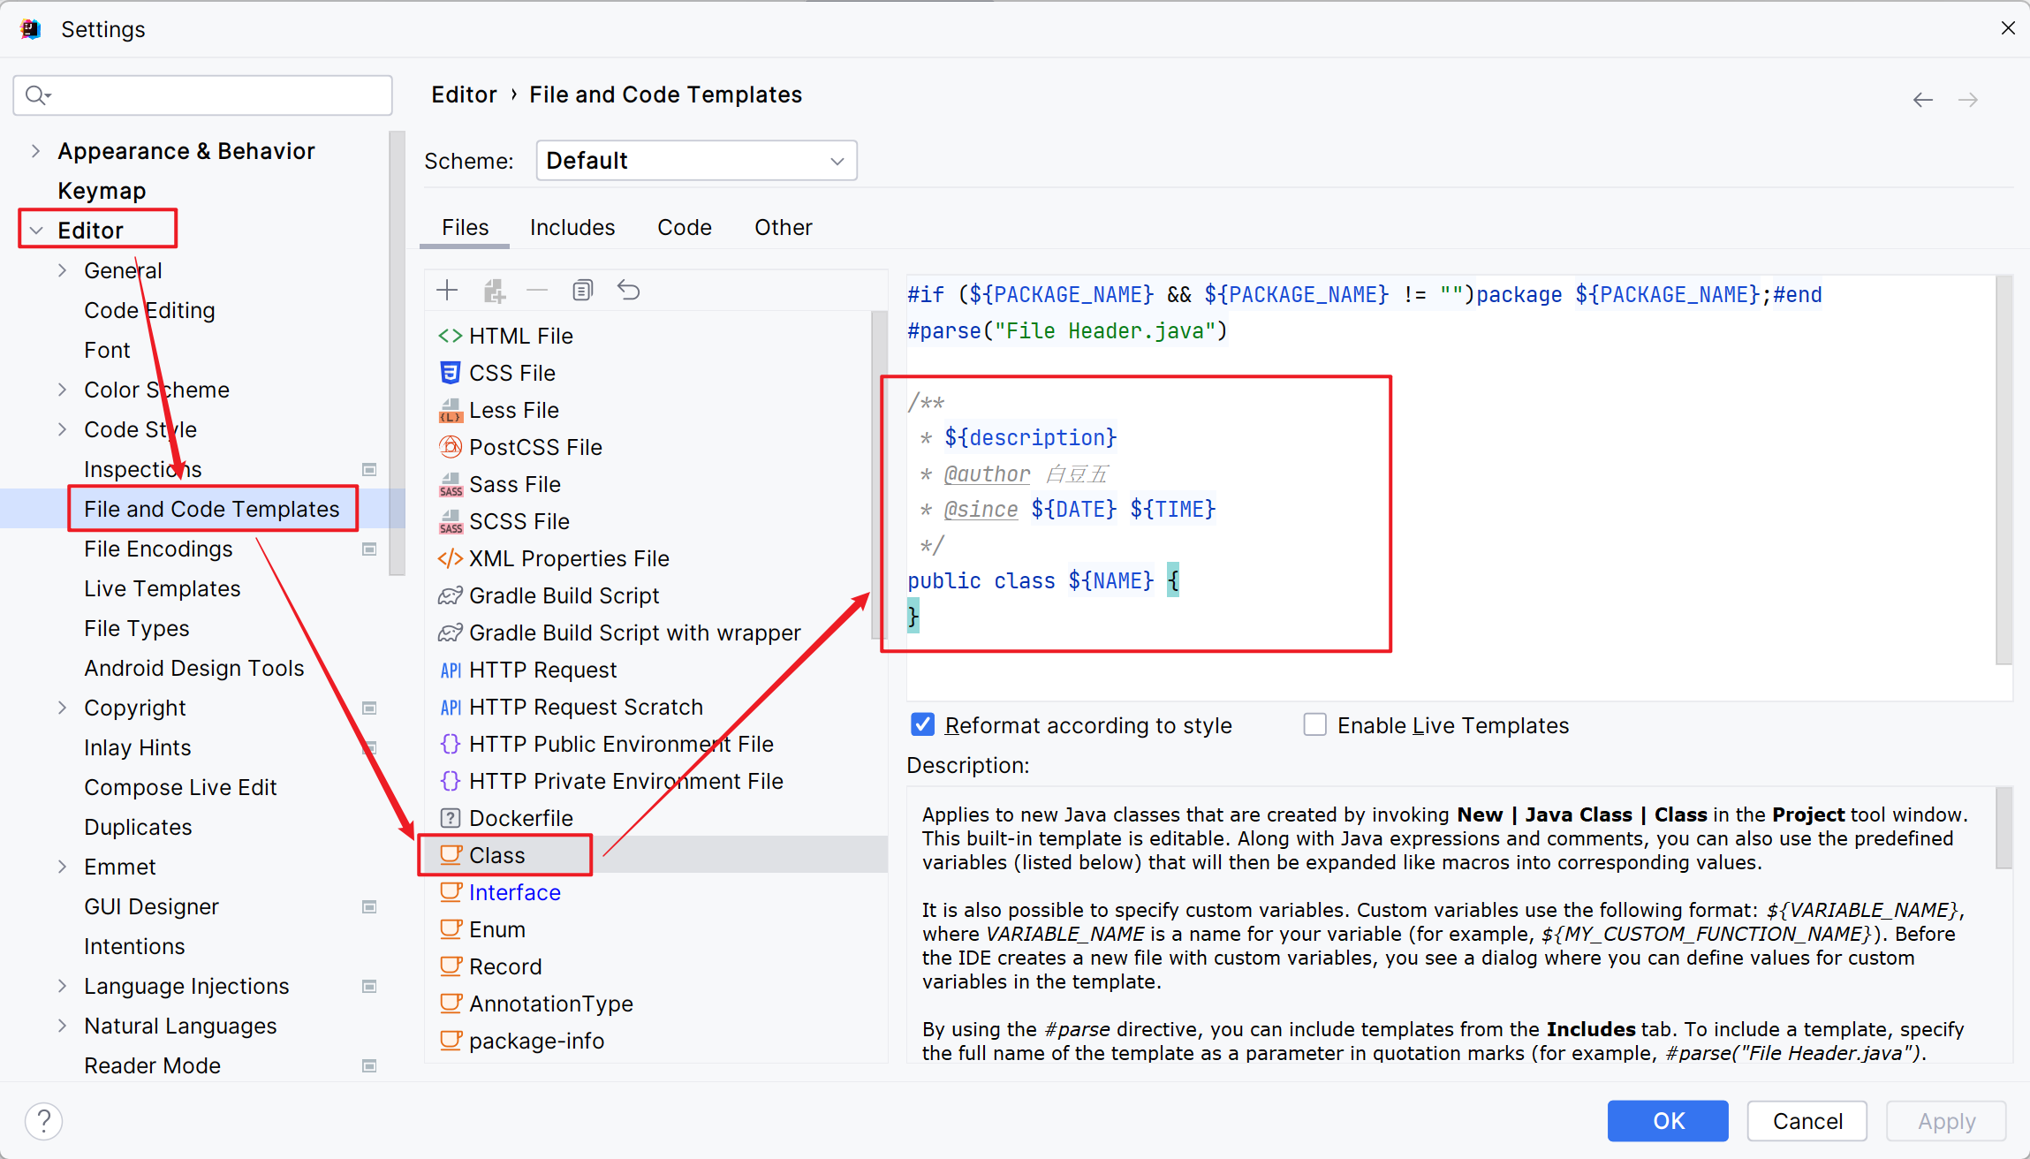Select the Enum template icon

pos(451,929)
